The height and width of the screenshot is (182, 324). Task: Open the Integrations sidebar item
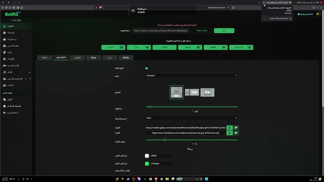click(x=16, y=59)
